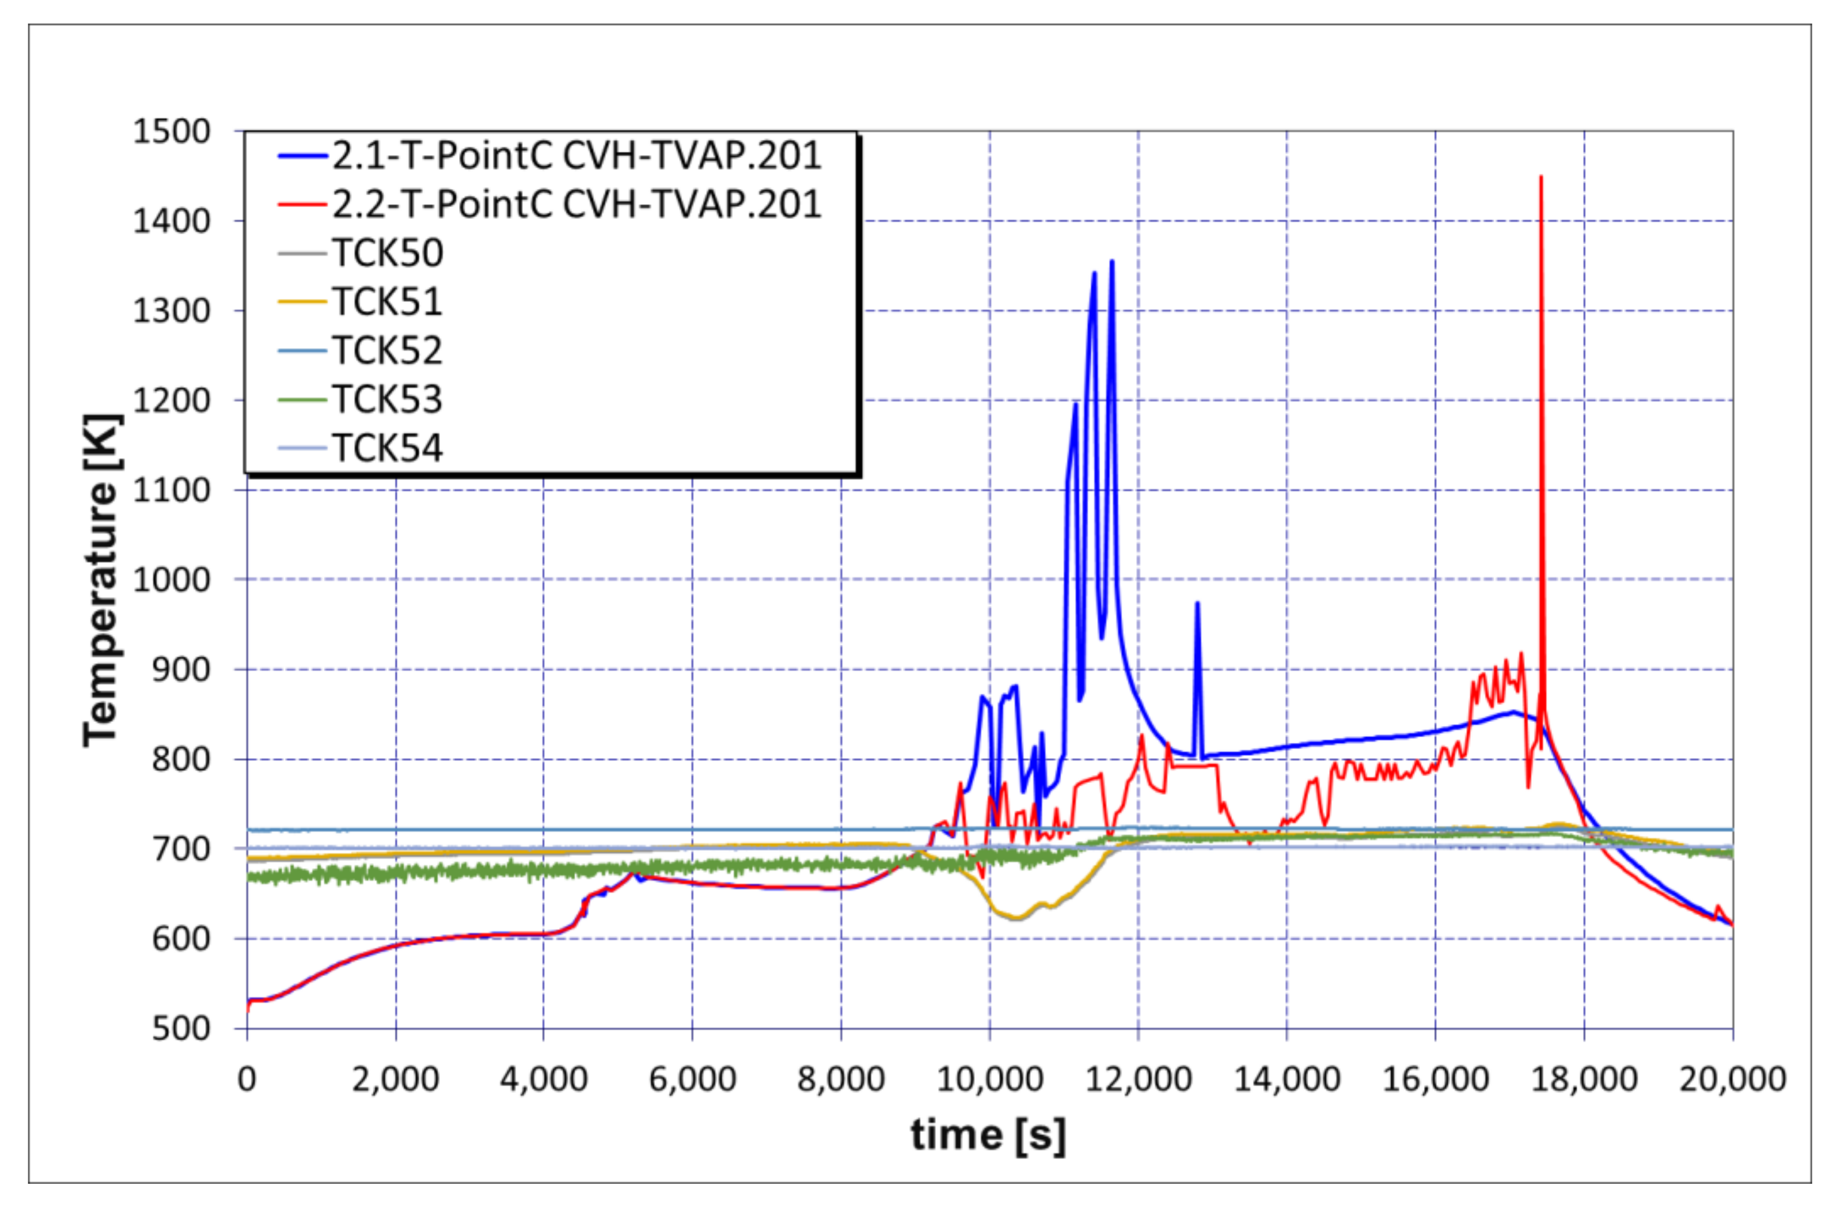Click the 1000 y-axis tick label
Viewport: 1839px width, 1207px height.
tap(171, 580)
